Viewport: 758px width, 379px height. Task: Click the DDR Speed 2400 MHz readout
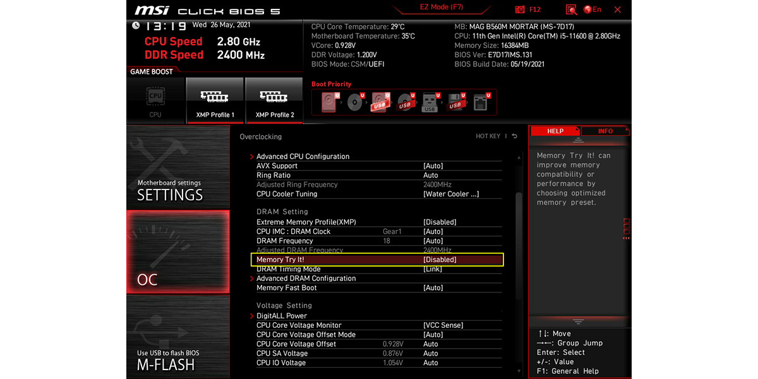(x=204, y=55)
